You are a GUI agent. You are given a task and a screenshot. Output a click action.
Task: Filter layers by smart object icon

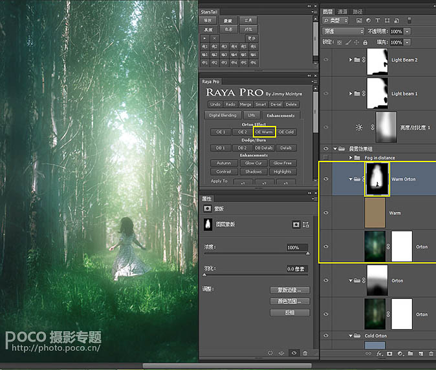click(397, 20)
